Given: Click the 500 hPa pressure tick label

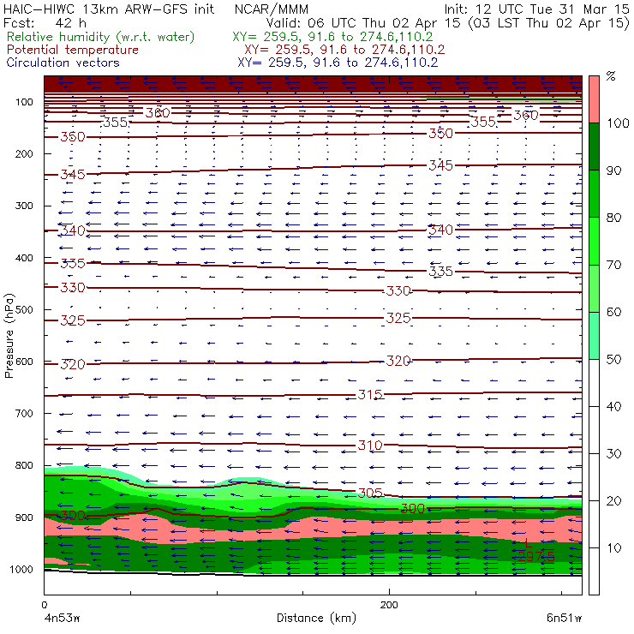Looking at the screenshot, I should pyautogui.click(x=24, y=310).
